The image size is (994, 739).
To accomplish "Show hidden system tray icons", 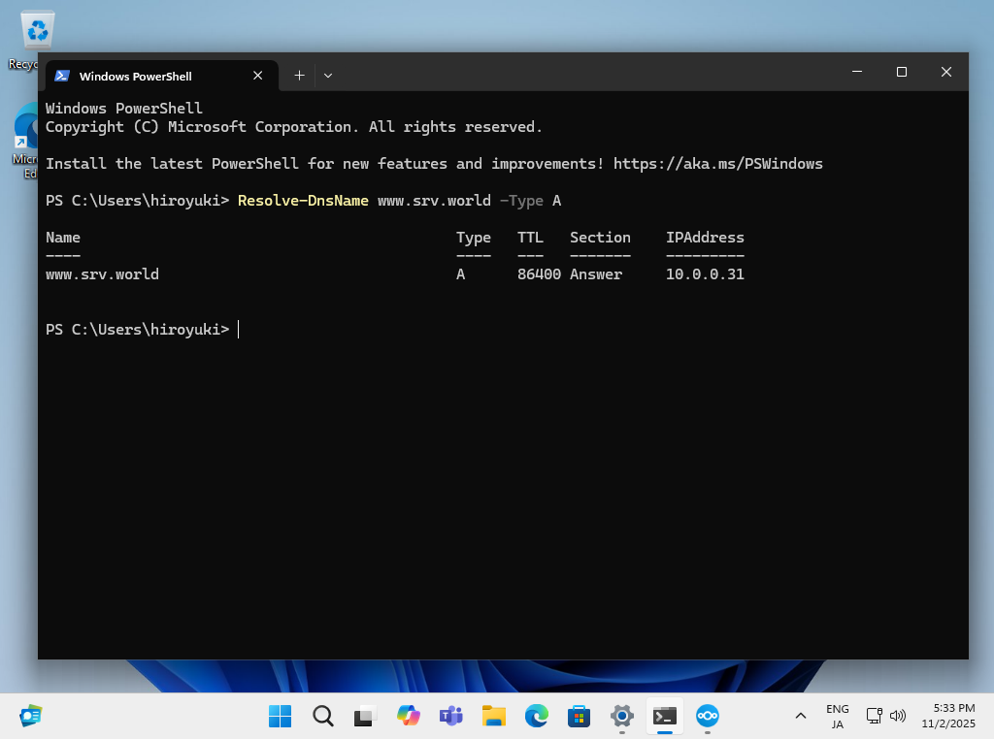I will coord(801,716).
